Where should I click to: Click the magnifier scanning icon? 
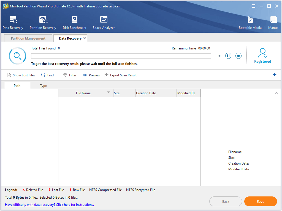click(x=17, y=56)
